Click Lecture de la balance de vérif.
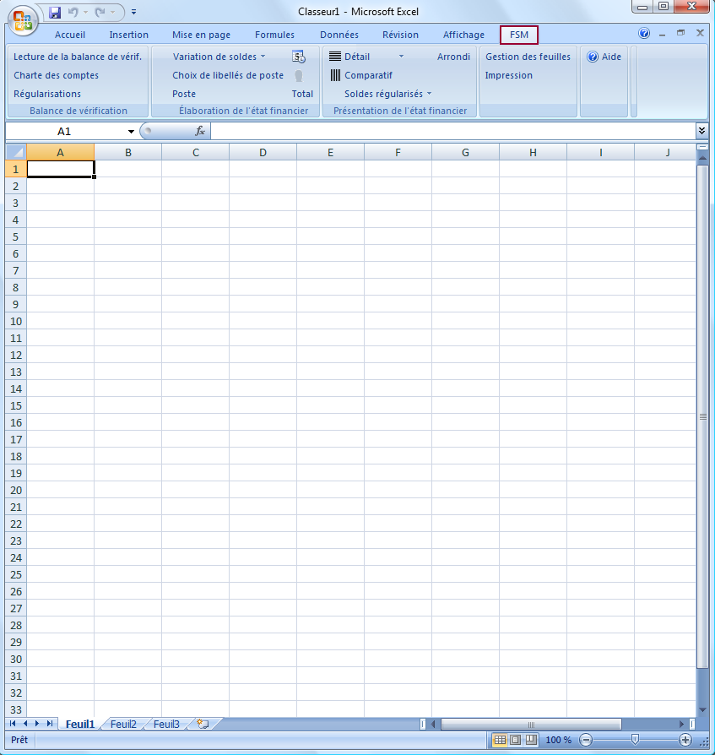Screen dimensions: 715x755 tap(78, 57)
